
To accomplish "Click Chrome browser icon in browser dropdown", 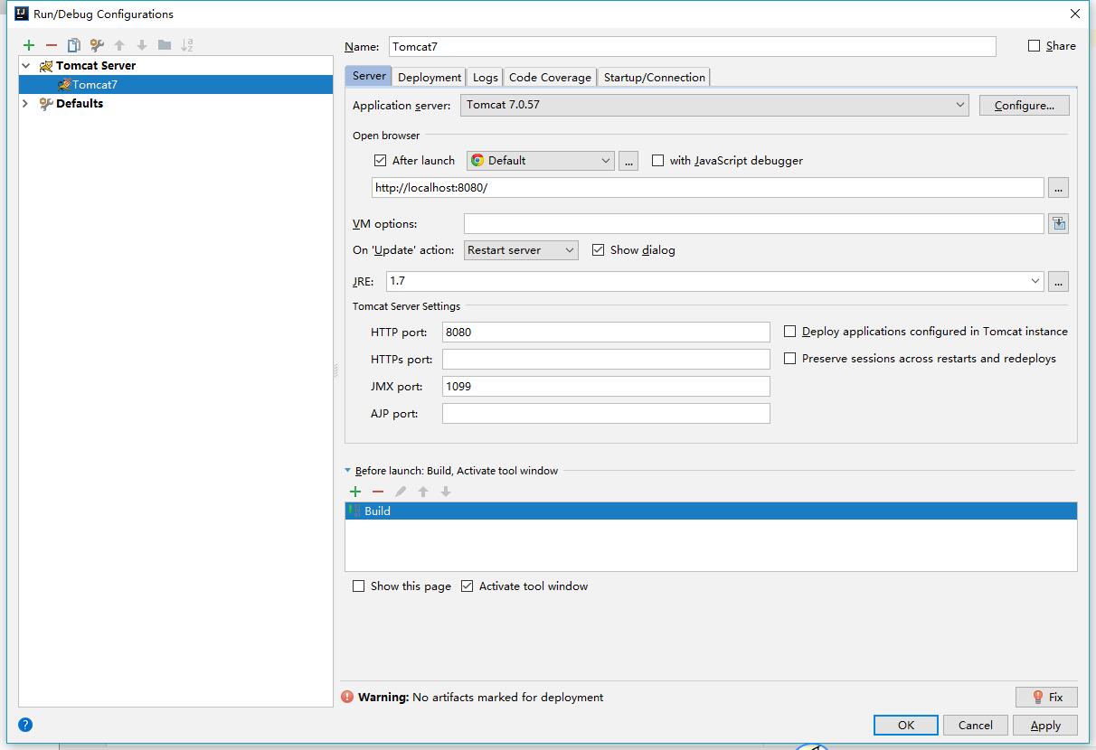I will (x=477, y=161).
